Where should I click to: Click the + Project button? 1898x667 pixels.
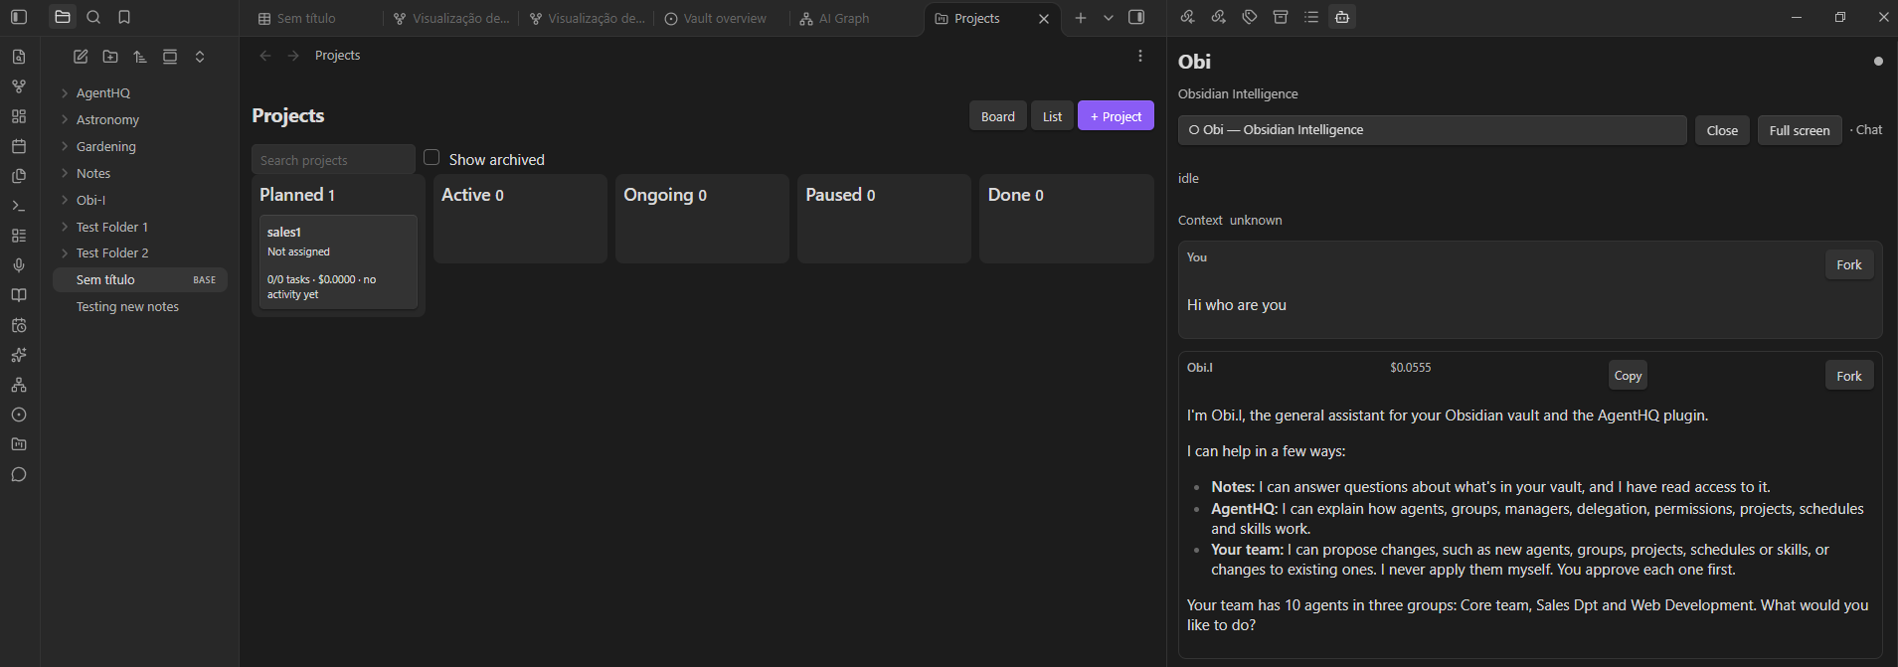point(1116,116)
